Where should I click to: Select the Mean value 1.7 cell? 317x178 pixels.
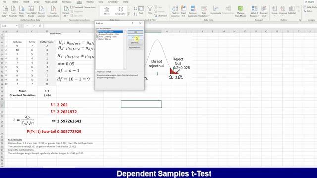[47, 91]
